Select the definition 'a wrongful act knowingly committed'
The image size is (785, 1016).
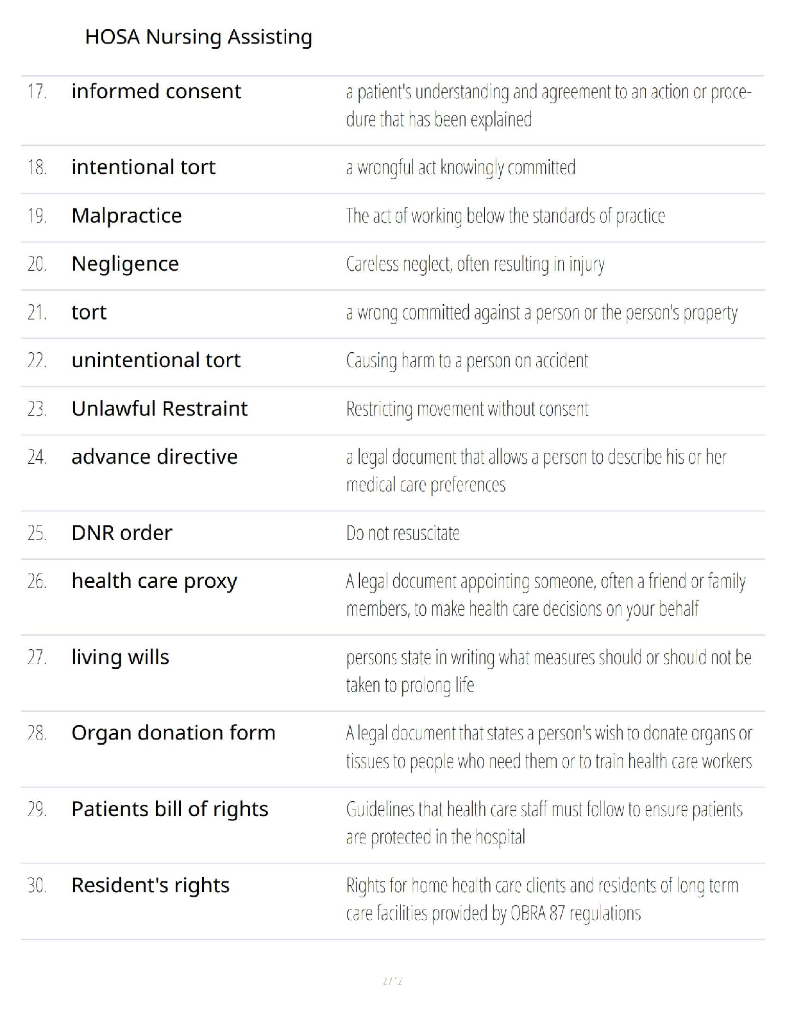[460, 168]
